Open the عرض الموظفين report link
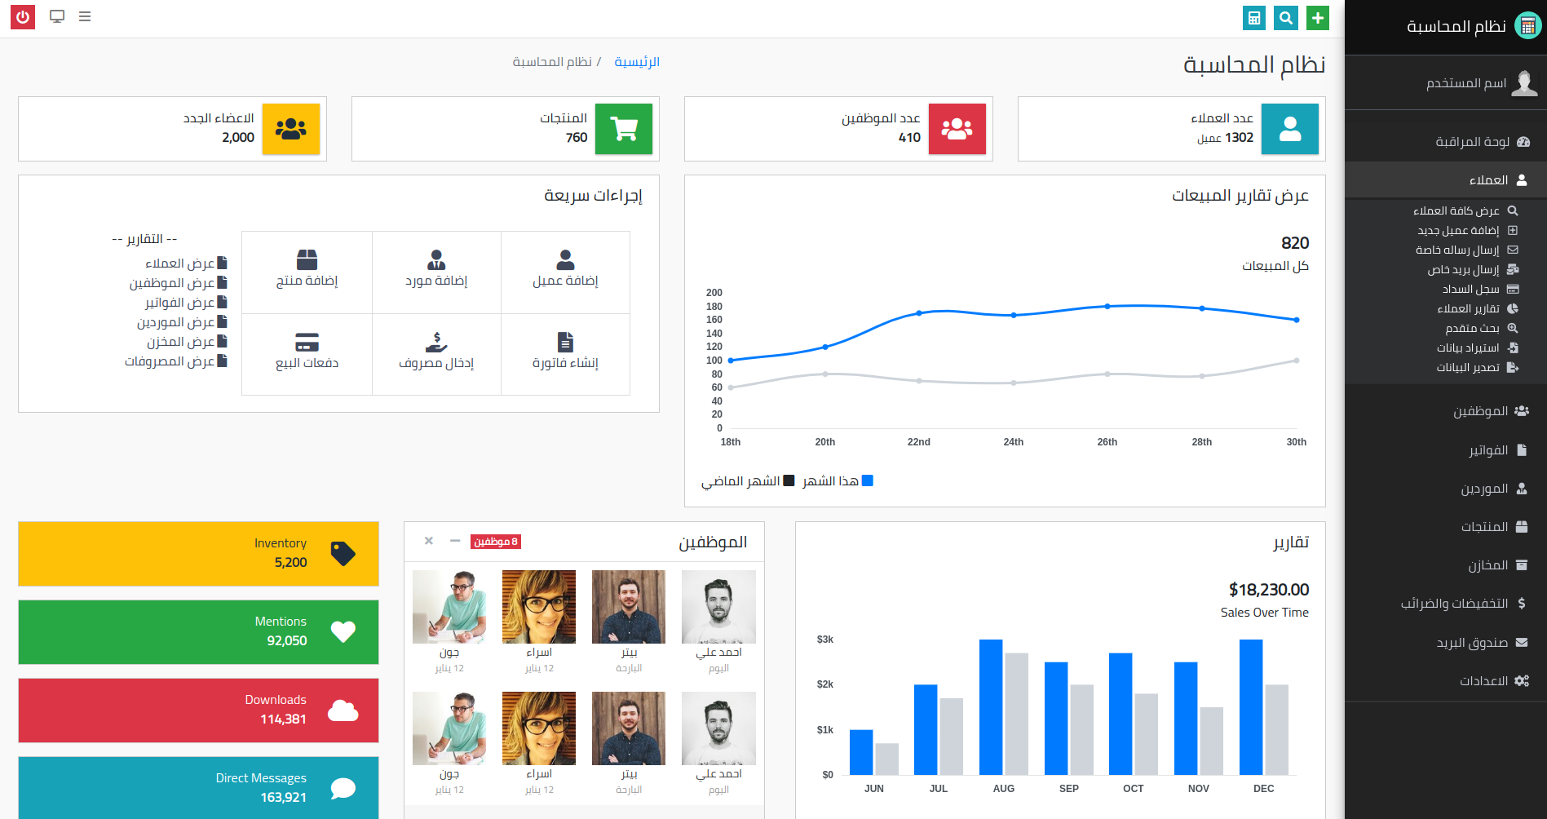 click(179, 283)
